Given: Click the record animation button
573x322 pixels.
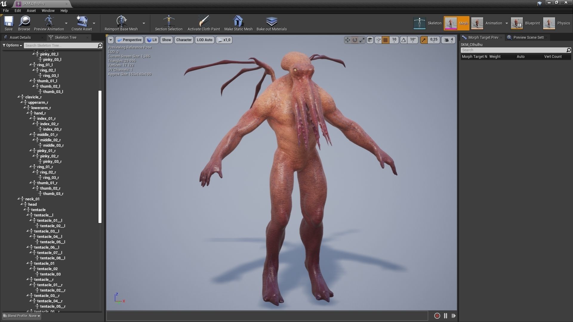Looking at the screenshot, I should tap(437, 316).
